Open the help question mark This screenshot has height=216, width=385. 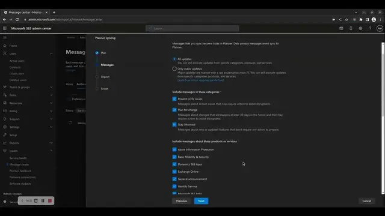pos(370,28)
